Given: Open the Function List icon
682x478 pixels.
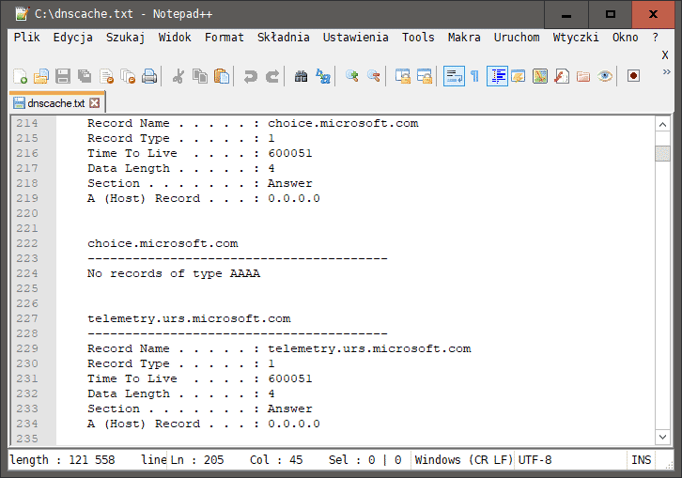Looking at the screenshot, I should [x=562, y=76].
